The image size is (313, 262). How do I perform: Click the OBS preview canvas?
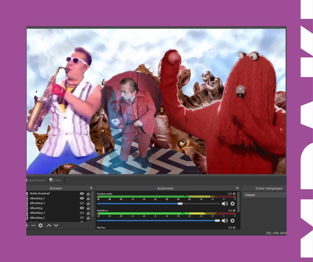coord(156,101)
